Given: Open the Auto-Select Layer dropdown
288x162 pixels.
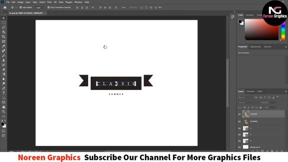Looking at the screenshot, I should coord(40,8).
